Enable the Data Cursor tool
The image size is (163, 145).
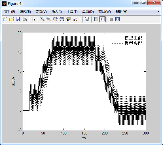68,19
